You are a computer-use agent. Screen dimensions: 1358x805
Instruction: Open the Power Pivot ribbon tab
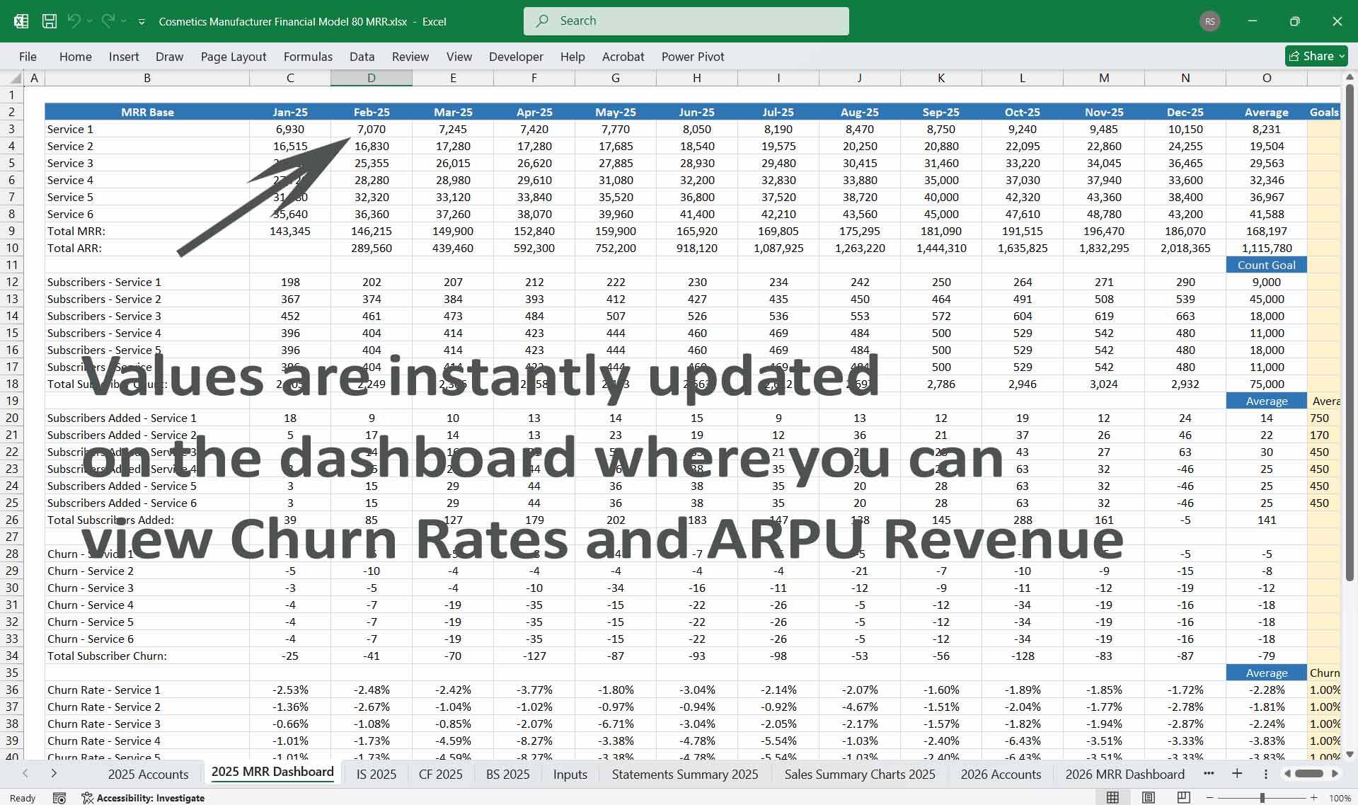click(x=692, y=57)
